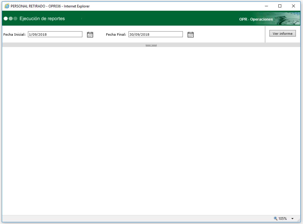This screenshot has width=303, height=224.
Task: Click the 105% zoom magnifier icon
Action: [x=276, y=218]
